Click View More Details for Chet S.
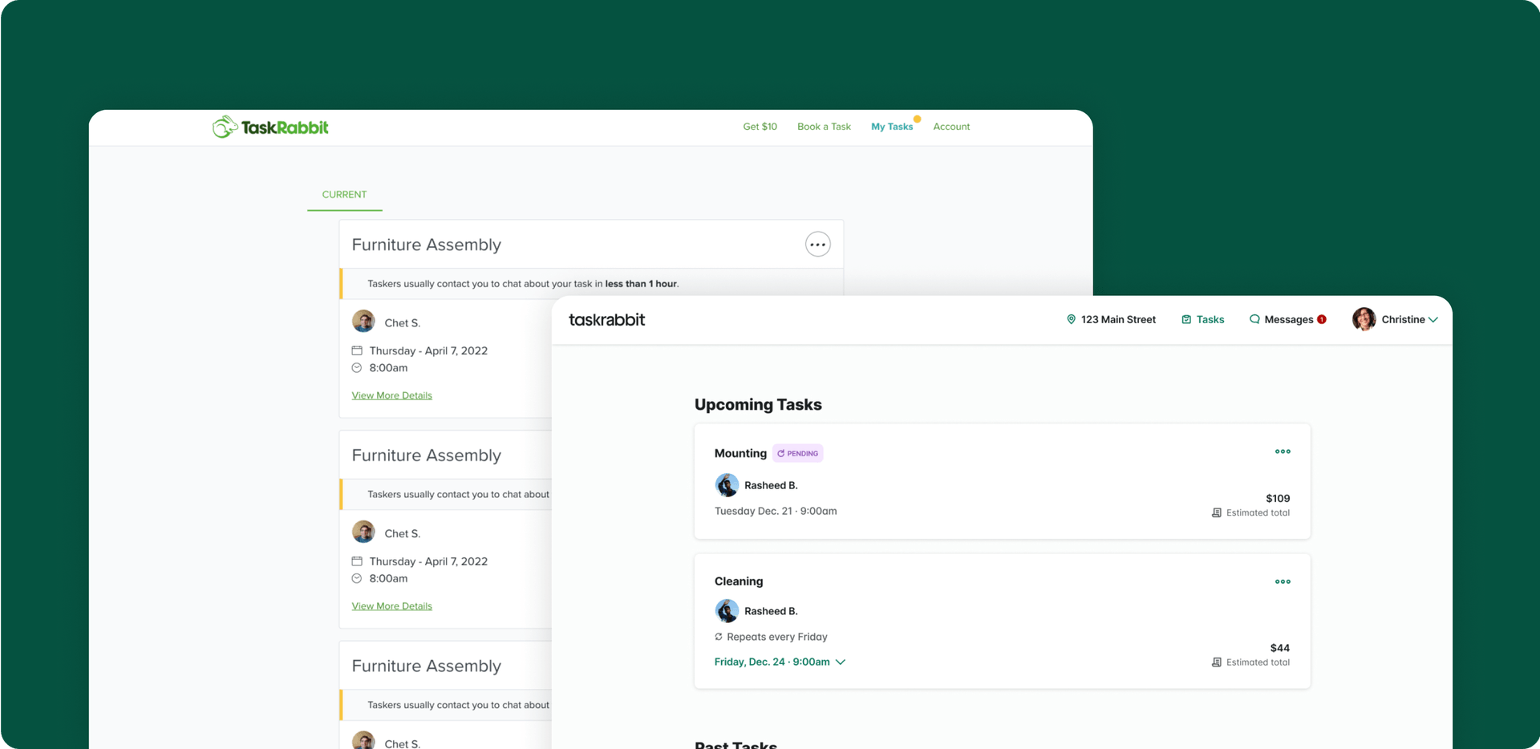Viewport: 1540px width, 749px height. (391, 395)
